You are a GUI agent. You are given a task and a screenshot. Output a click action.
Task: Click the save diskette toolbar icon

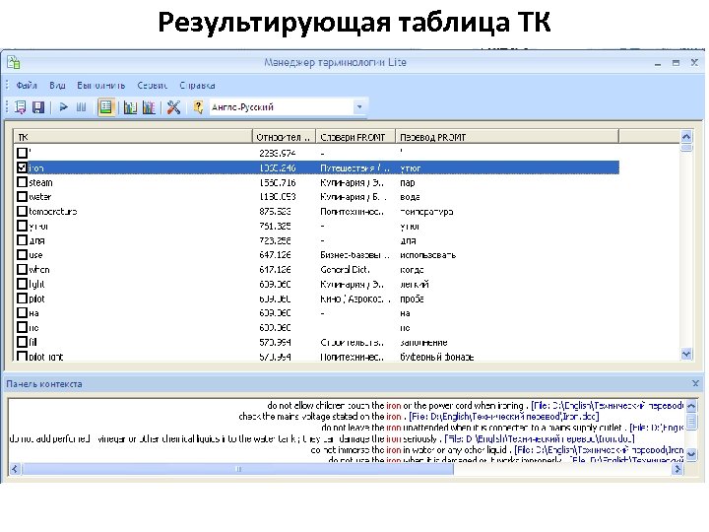[x=38, y=107]
